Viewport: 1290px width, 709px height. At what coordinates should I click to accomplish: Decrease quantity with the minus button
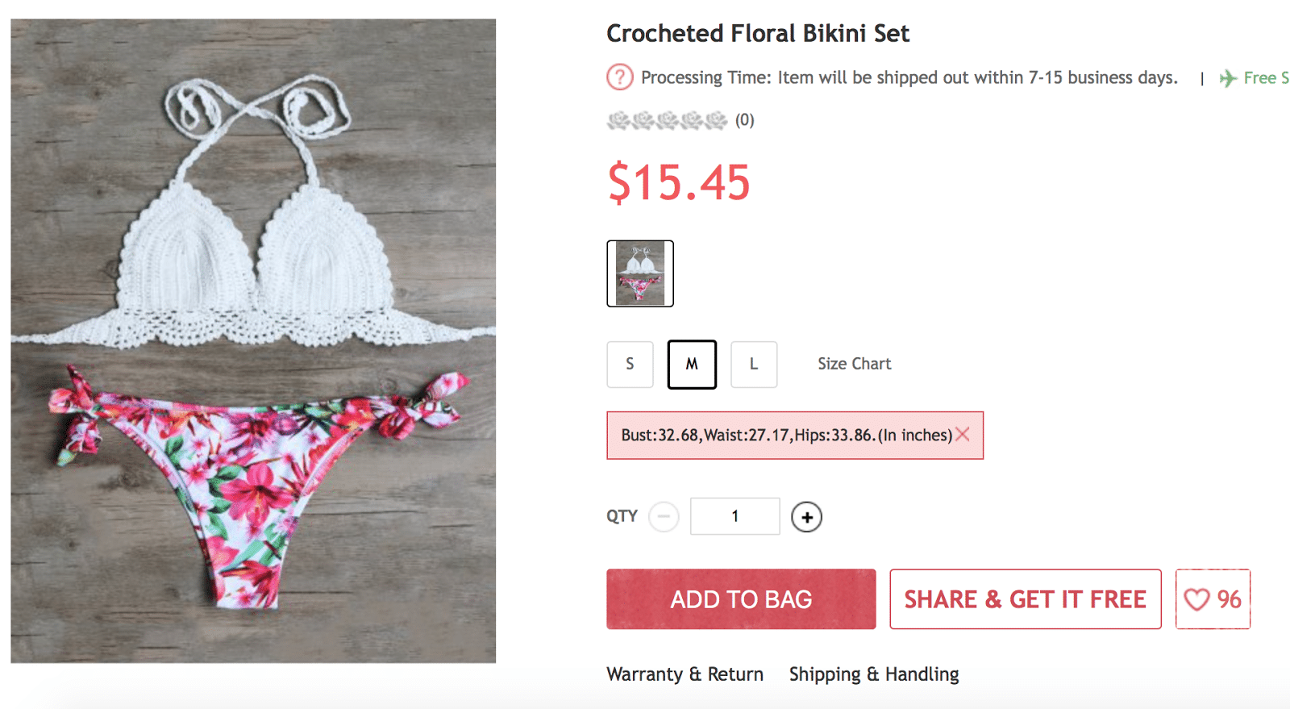(x=664, y=516)
